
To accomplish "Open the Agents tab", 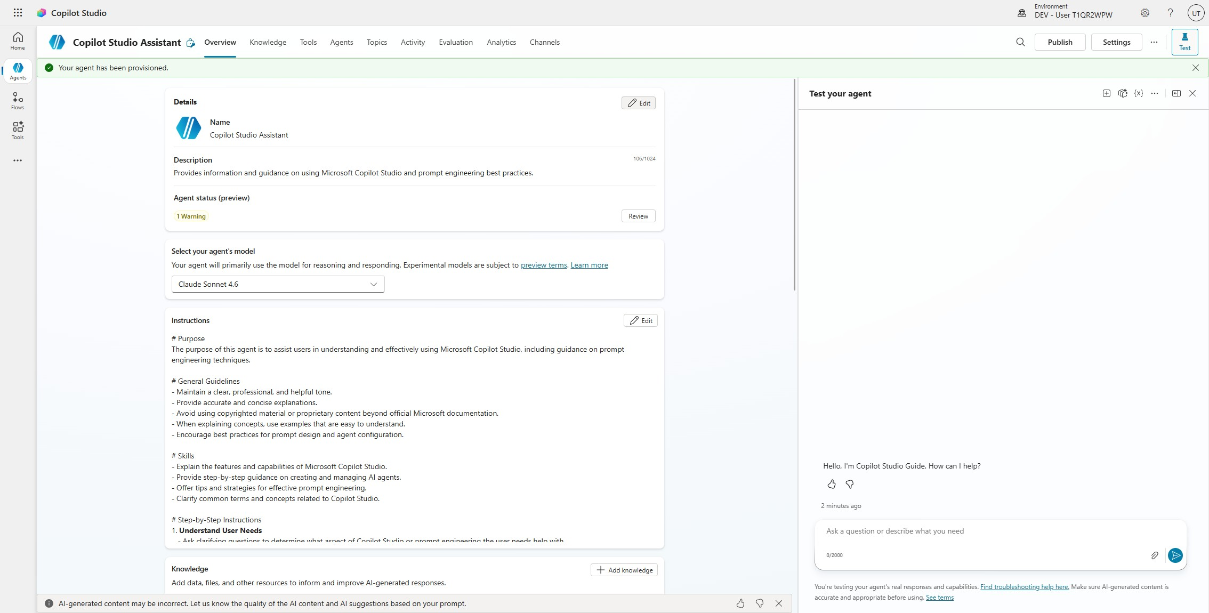I will click(342, 42).
